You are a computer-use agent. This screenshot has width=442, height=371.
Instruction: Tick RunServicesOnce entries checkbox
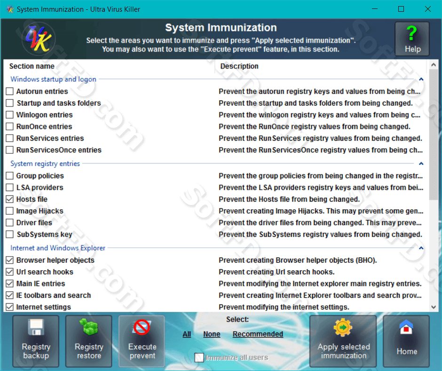point(9,150)
